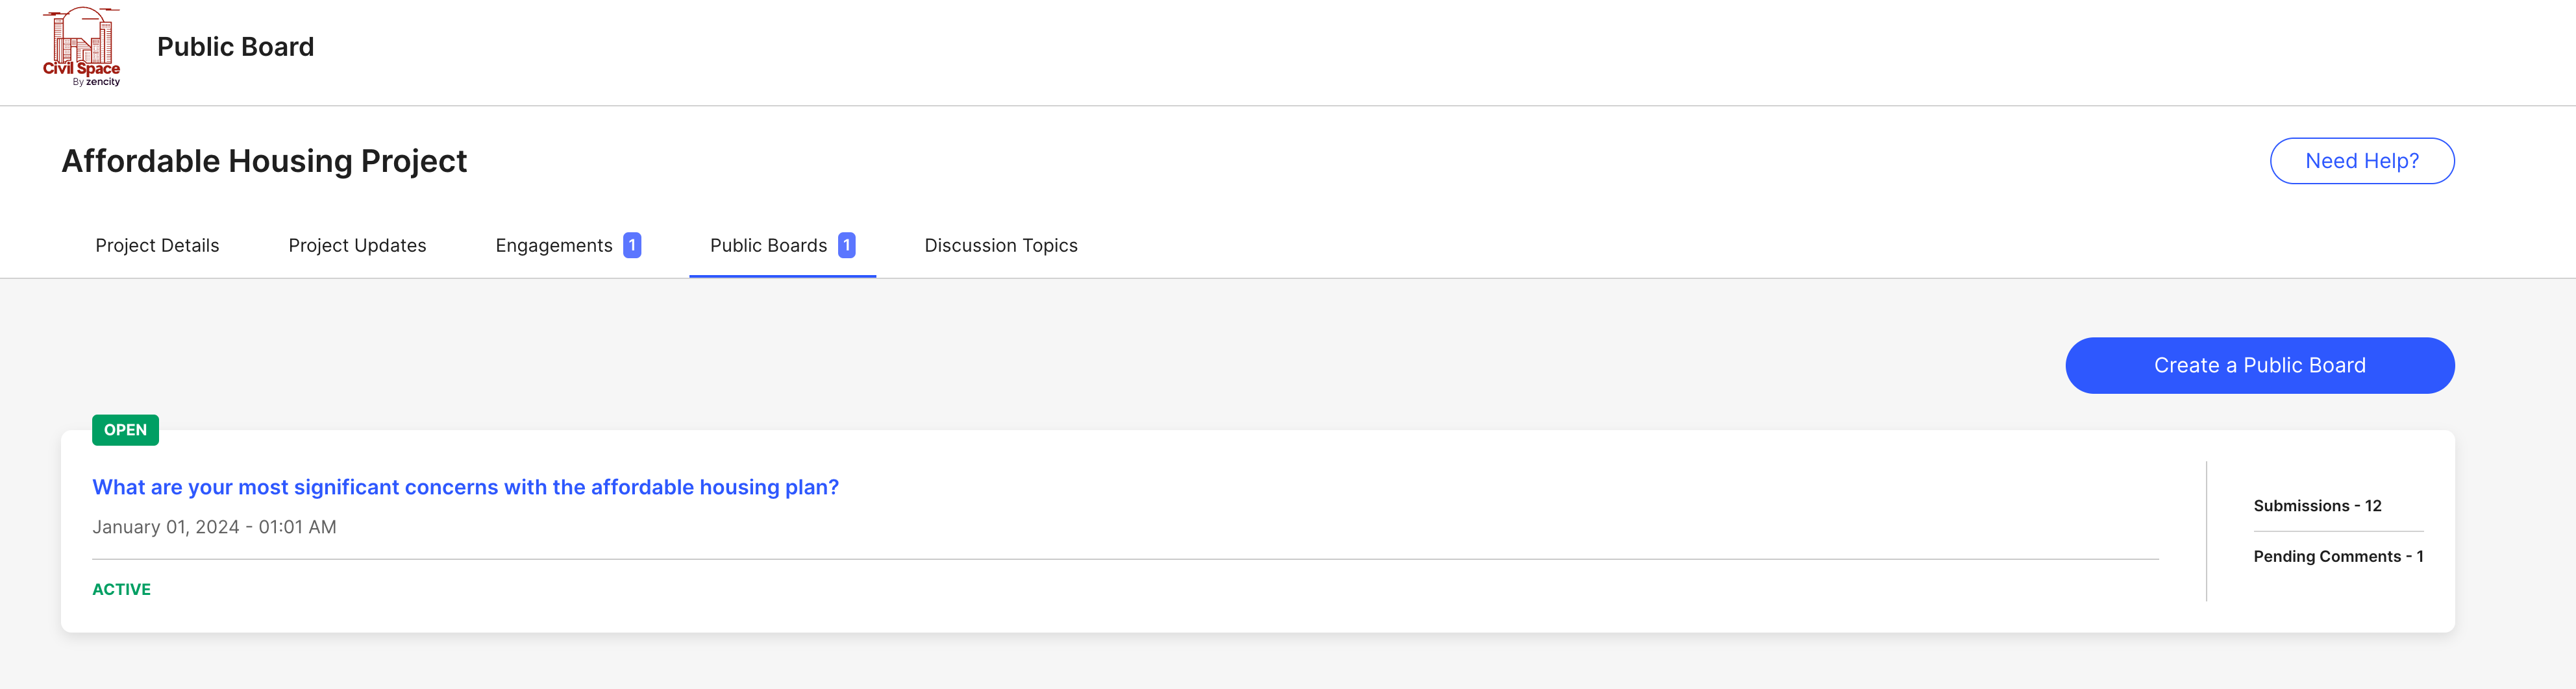Open the Discussion Topics tab
Viewport: 2576px width, 689px height.
1001,245
